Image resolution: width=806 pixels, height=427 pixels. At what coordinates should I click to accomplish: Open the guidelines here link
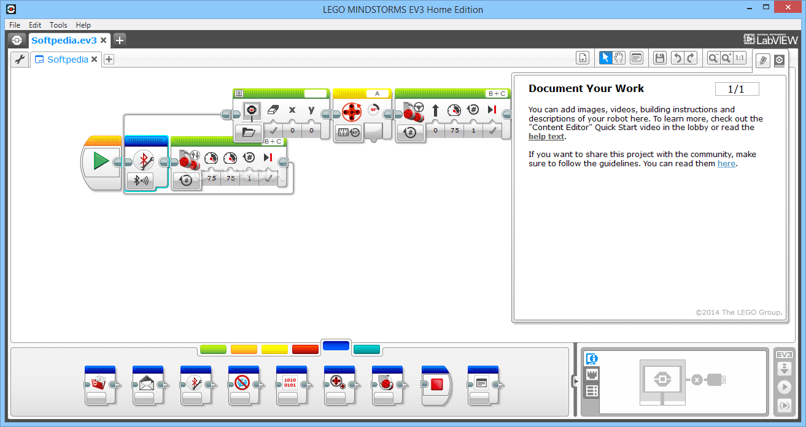click(726, 164)
